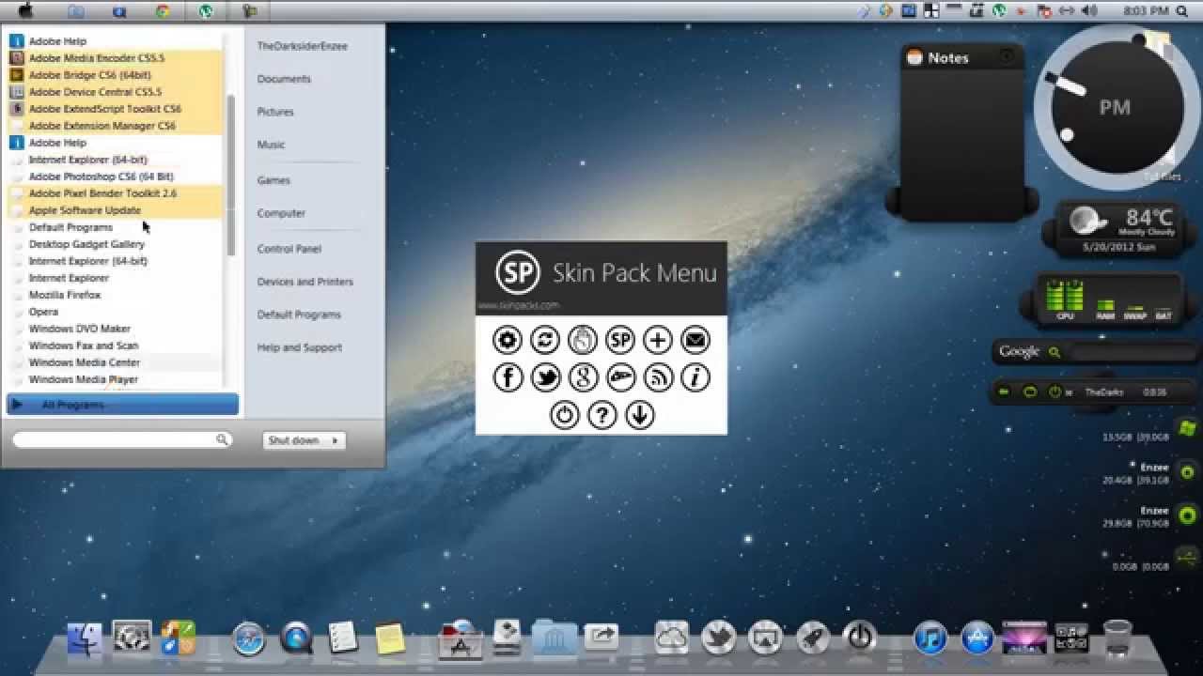This screenshot has width=1203, height=676.
Task: Open iTunes music icon in the dock
Action: coord(930,638)
